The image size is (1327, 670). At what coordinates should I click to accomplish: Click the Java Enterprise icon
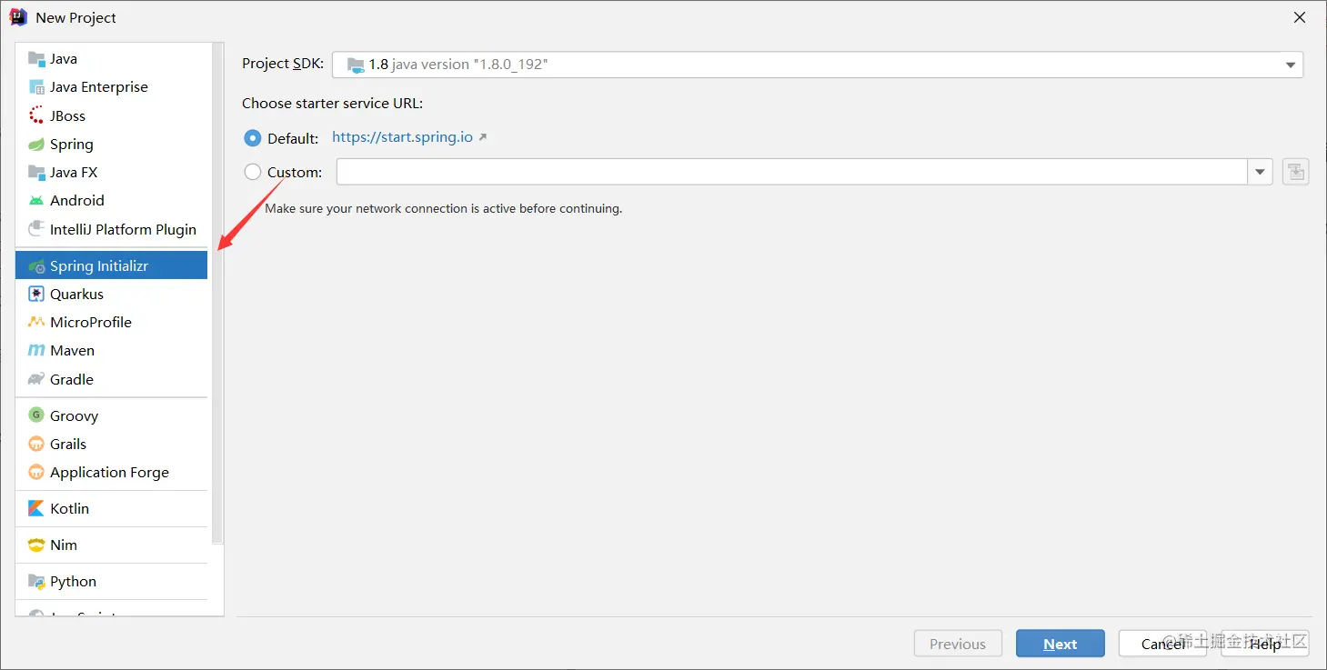point(36,87)
